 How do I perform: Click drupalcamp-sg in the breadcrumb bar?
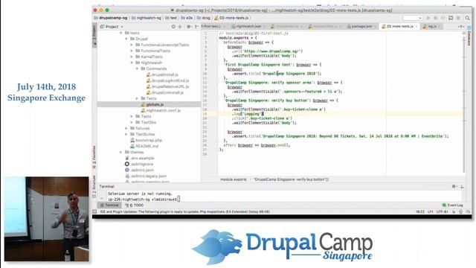coord(111,18)
